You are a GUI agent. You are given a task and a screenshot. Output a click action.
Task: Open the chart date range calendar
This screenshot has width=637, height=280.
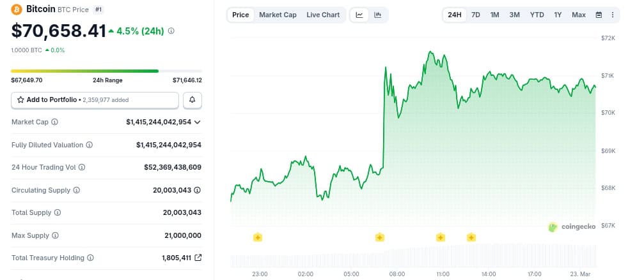click(x=599, y=15)
